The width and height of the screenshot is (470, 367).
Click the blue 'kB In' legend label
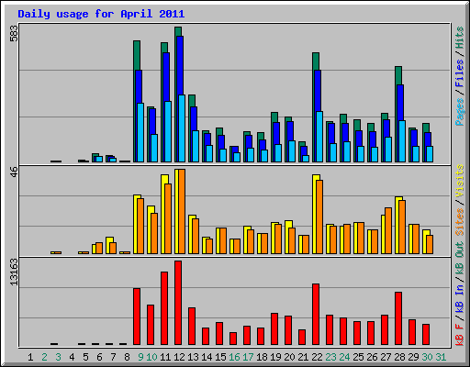pyautogui.click(x=460, y=299)
